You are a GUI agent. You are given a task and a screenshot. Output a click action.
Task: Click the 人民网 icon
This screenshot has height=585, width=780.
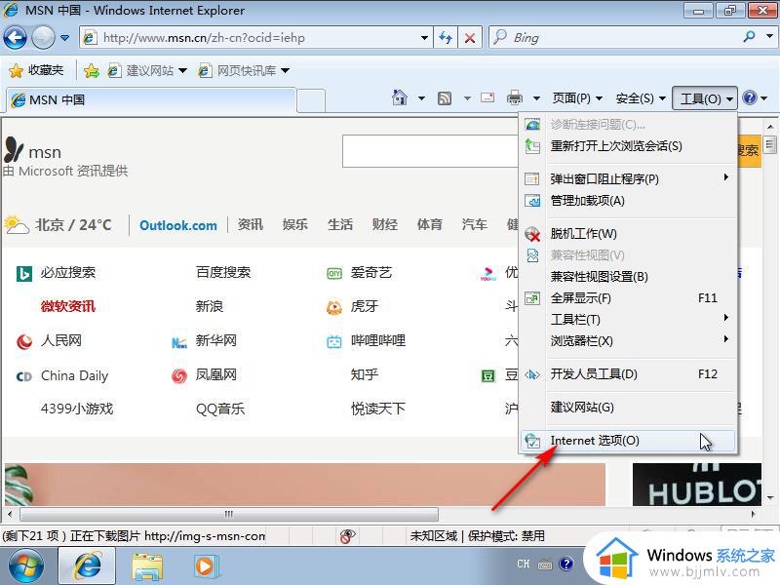coord(24,341)
